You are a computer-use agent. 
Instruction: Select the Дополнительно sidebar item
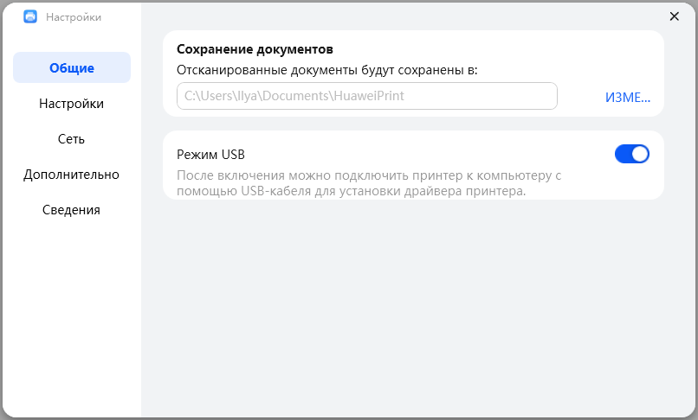(72, 175)
